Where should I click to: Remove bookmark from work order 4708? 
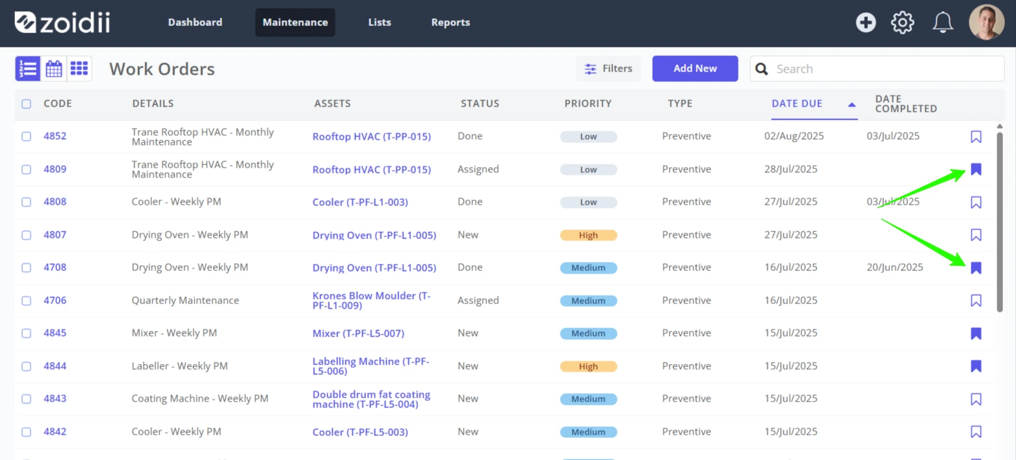coord(976,268)
